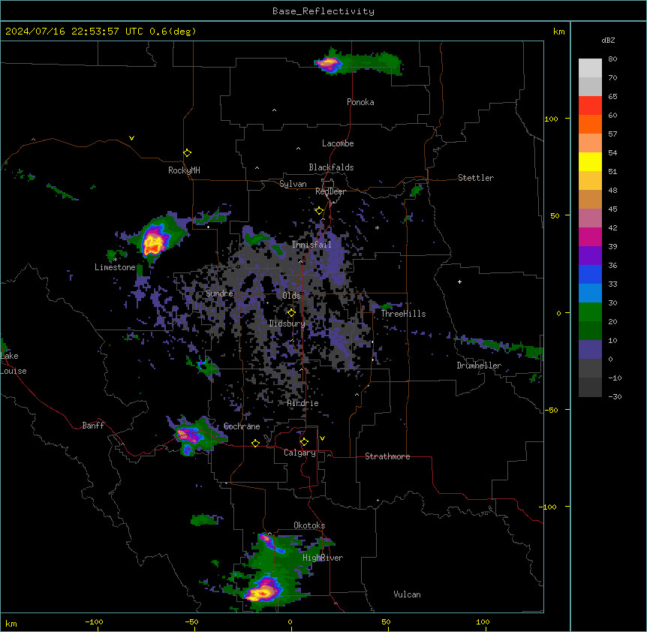Click the Innisfail town label
This screenshot has width=647, height=632.
[311, 245]
